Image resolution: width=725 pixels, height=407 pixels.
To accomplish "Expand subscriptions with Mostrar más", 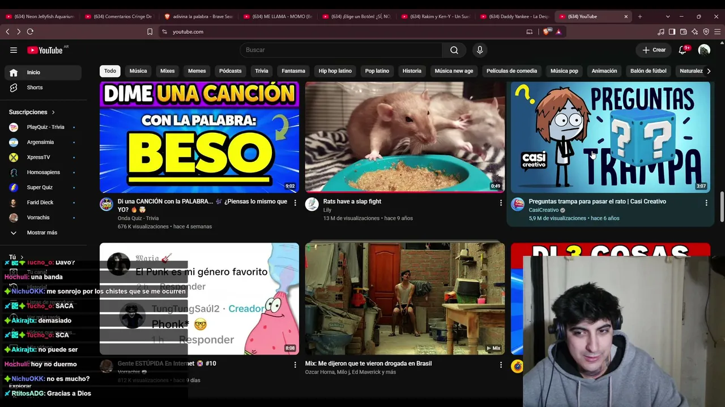I will [x=43, y=233].
